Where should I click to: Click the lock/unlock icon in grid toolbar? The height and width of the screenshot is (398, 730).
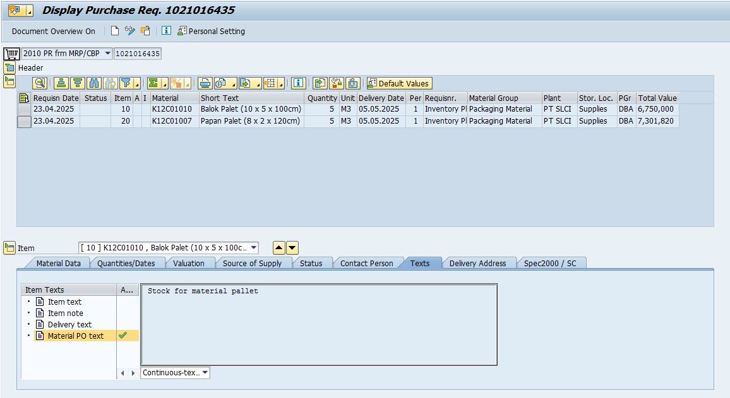click(337, 83)
